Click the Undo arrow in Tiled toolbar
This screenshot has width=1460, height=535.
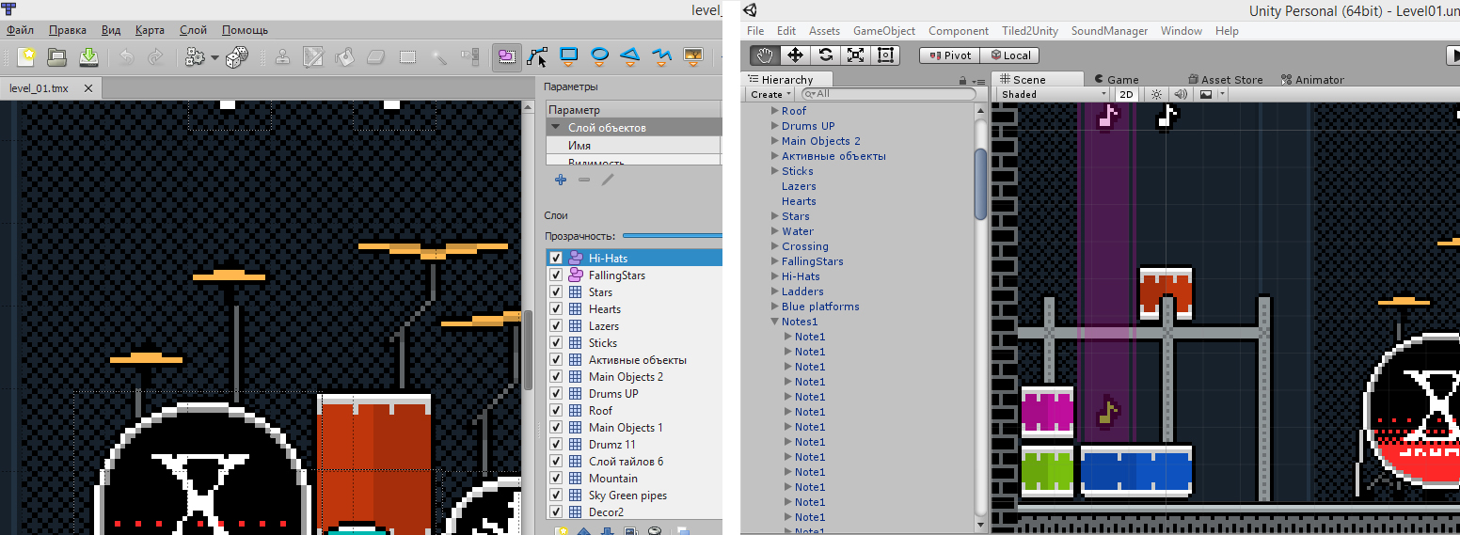click(126, 57)
